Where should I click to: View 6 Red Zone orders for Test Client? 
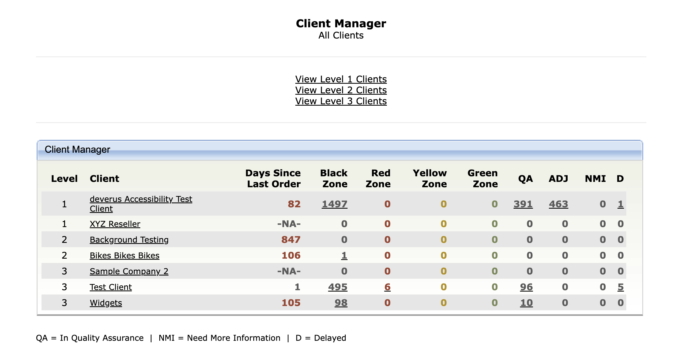pyautogui.click(x=387, y=287)
